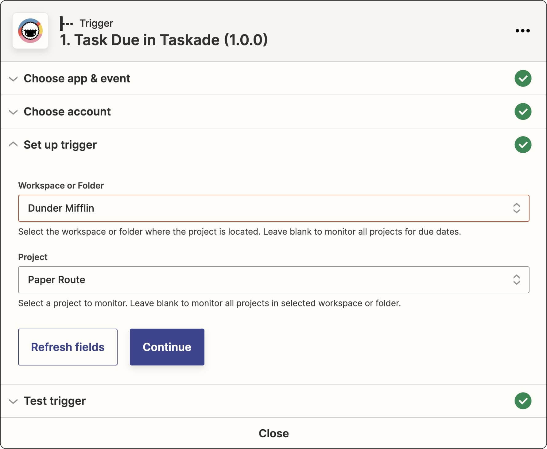Click green checkmark for Set up trigger
Screen dimensions: 547x449
[523, 145]
